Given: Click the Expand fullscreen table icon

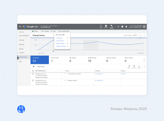Looking at the screenshot, I should pos(139,66).
